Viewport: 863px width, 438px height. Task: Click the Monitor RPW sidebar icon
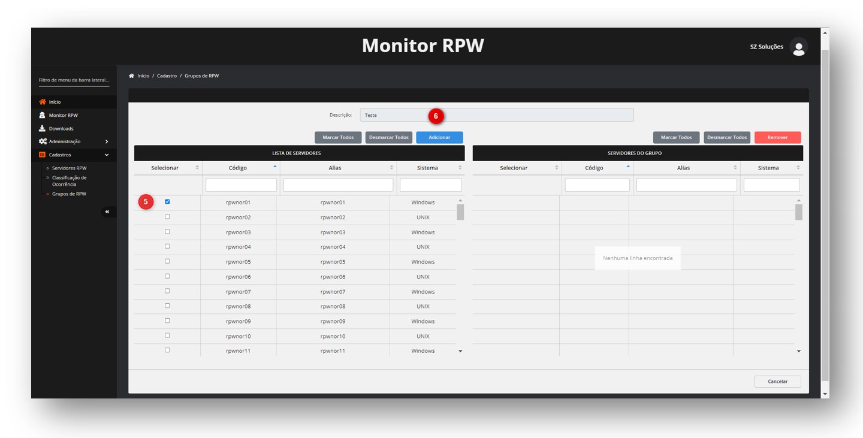click(43, 115)
